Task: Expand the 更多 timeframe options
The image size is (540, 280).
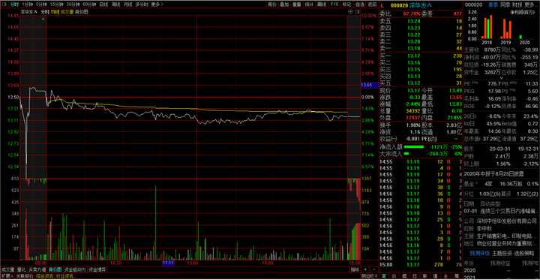Action: point(157,5)
